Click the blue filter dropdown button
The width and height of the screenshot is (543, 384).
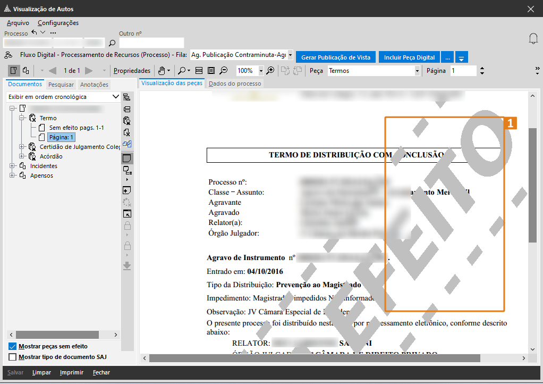click(x=461, y=57)
